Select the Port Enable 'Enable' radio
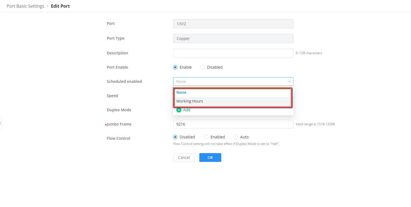This screenshot has width=411, height=207. [x=175, y=67]
